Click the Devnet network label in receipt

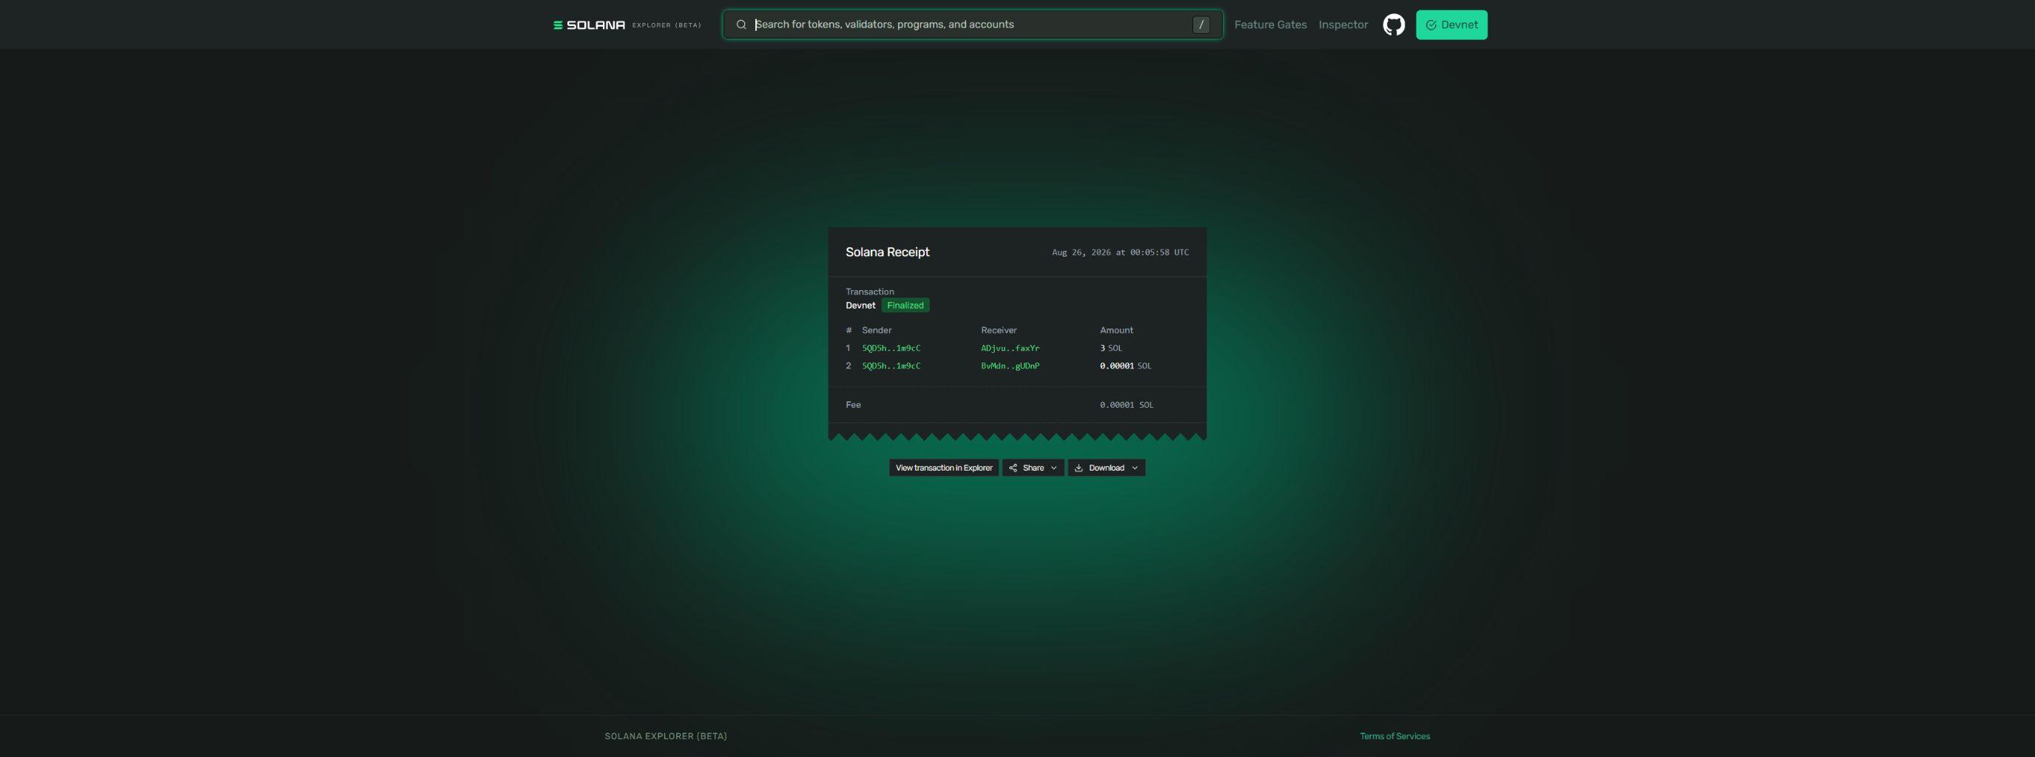(x=860, y=305)
